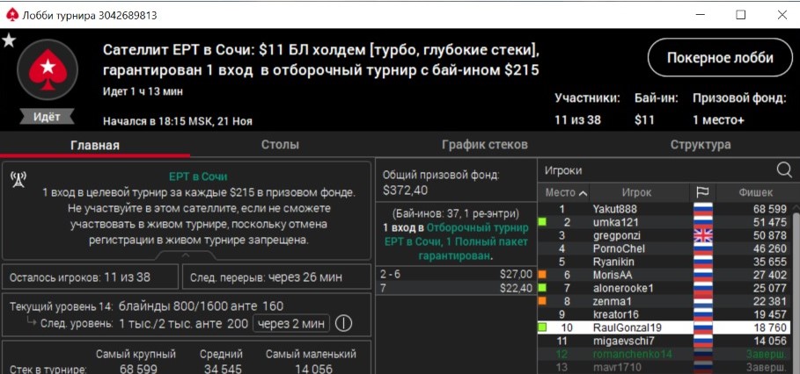This screenshot has height=374, width=800.
Task: Select the PornoChel player row
Action: coord(664,248)
